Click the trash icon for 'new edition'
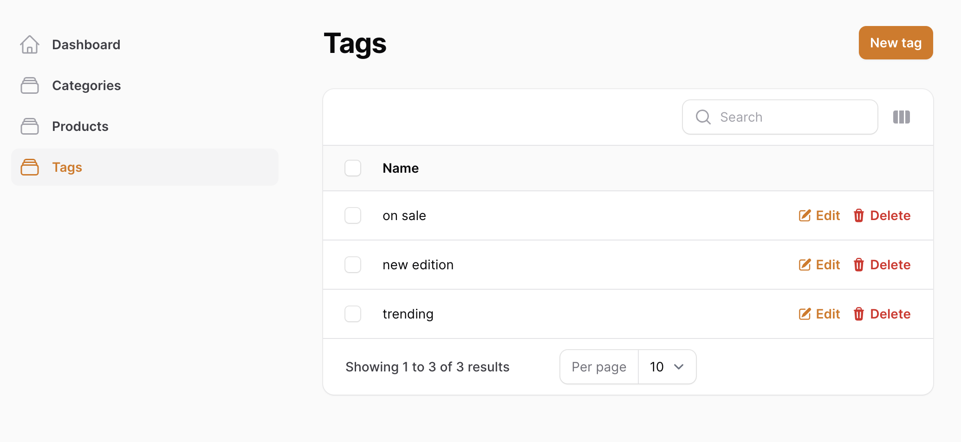 pyautogui.click(x=858, y=265)
